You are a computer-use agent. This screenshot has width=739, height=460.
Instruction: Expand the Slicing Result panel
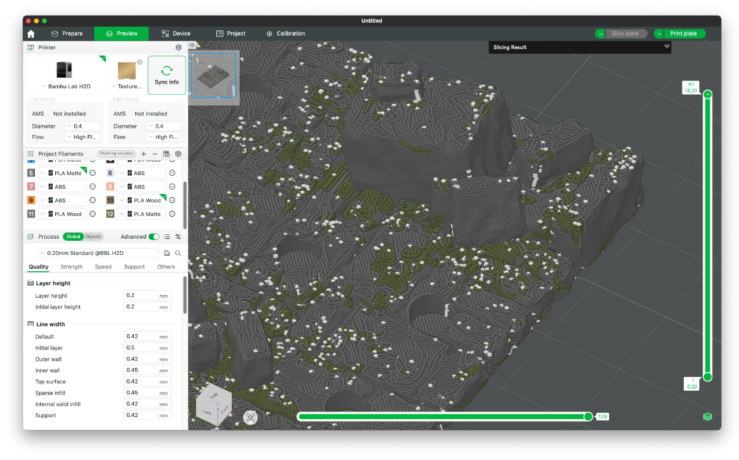tap(666, 47)
